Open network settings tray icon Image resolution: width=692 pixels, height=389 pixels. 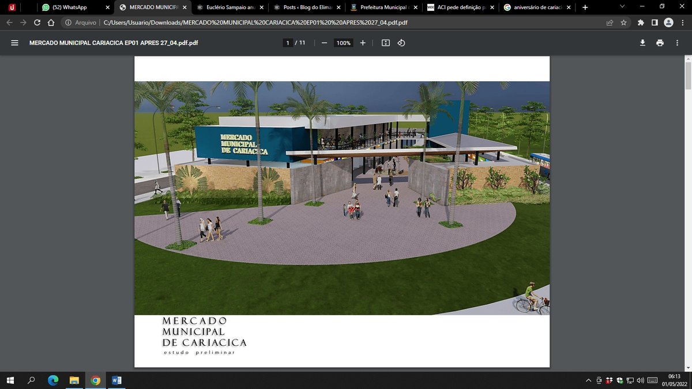click(630, 380)
